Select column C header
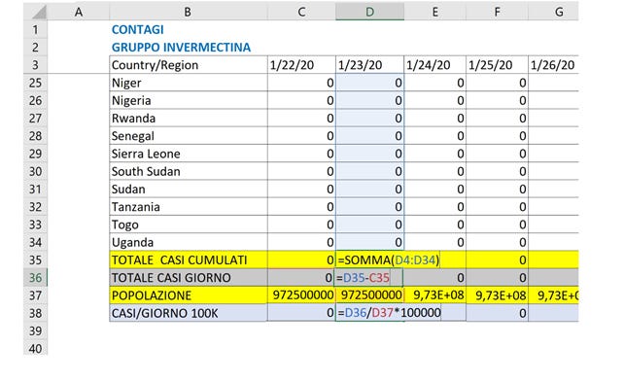The image size is (624, 381). 301,12
